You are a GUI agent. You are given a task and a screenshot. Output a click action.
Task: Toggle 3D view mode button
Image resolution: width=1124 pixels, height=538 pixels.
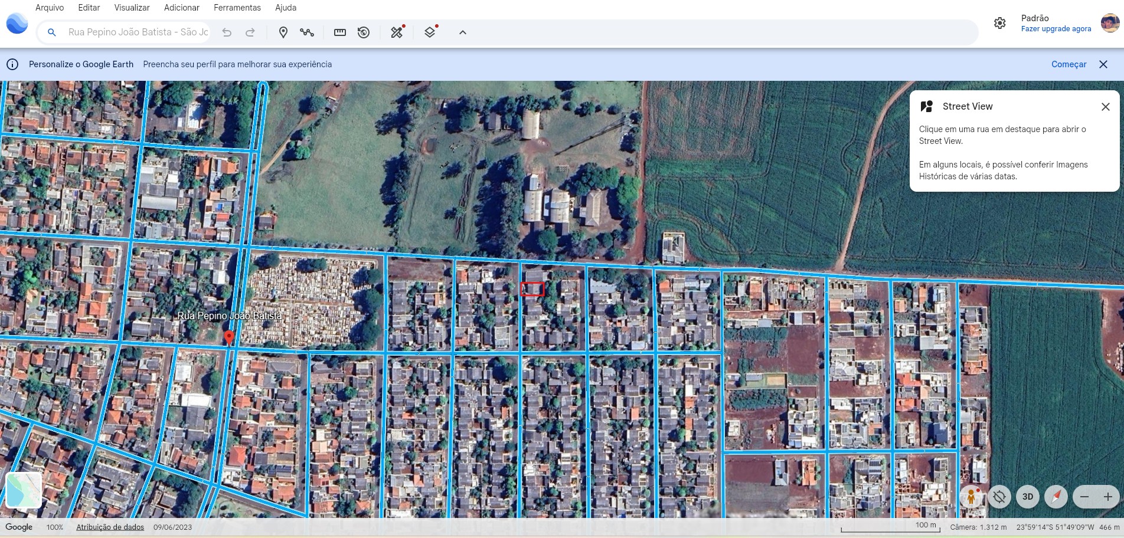pos(1027,497)
